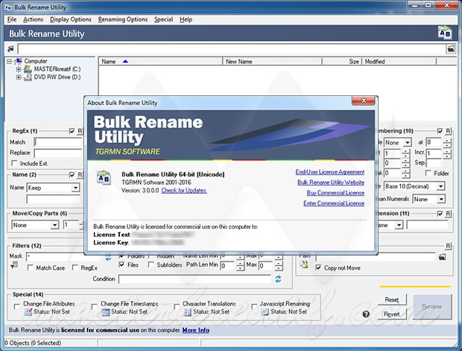Screen dimensions: 462x351
Task: Open the End-User License Agreement link
Action: pos(329,172)
